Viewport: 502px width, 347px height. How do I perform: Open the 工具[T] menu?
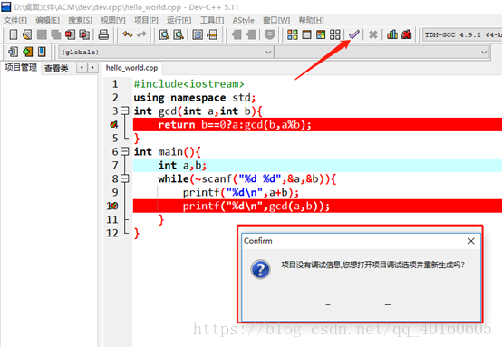tap(212, 21)
